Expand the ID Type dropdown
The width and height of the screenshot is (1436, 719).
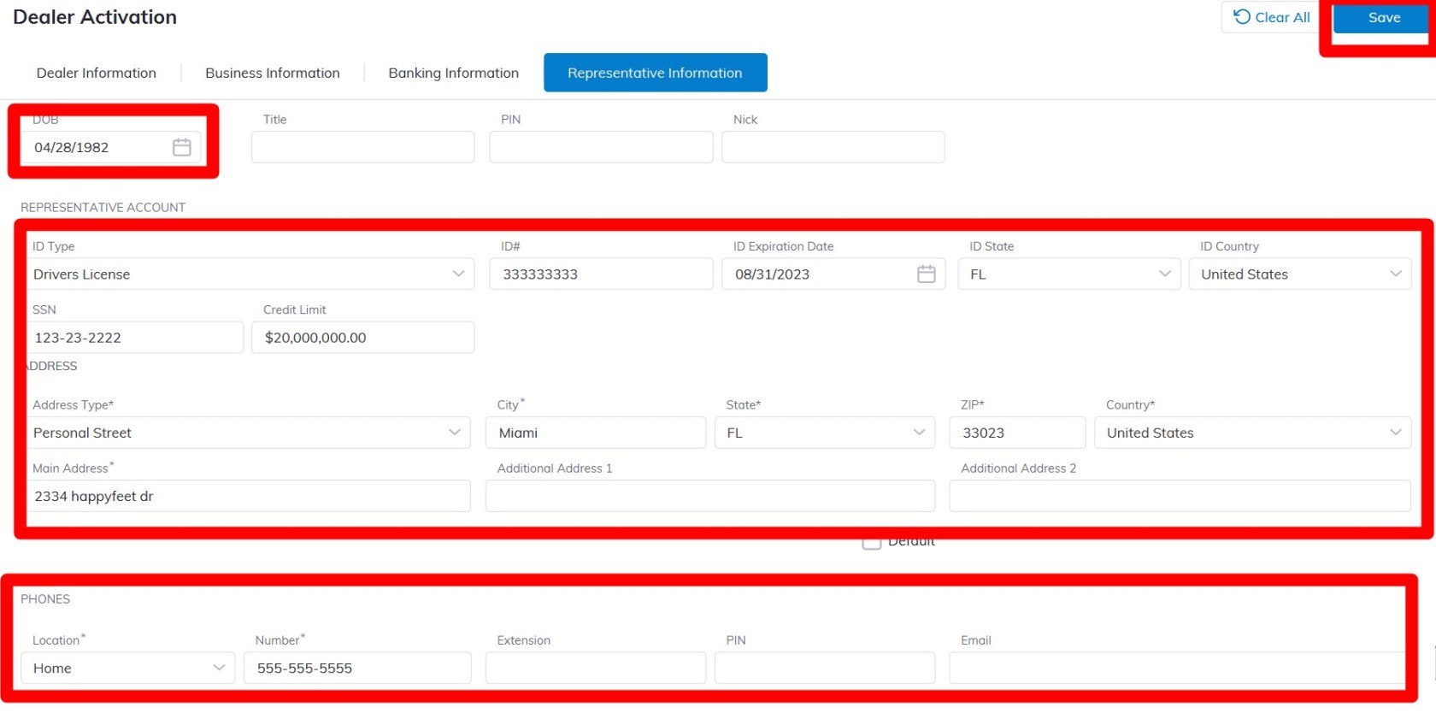pyautogui.click(x=458, y=274)
